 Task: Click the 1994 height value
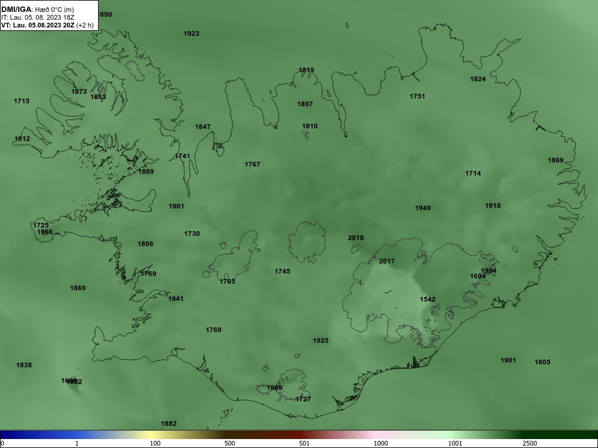point(489,271)
